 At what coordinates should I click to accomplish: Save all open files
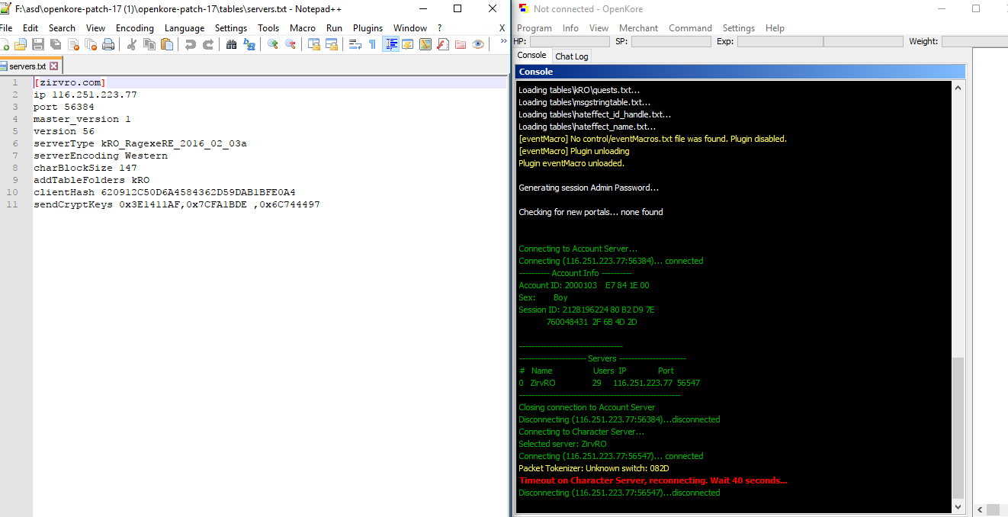tap(55, 45)
